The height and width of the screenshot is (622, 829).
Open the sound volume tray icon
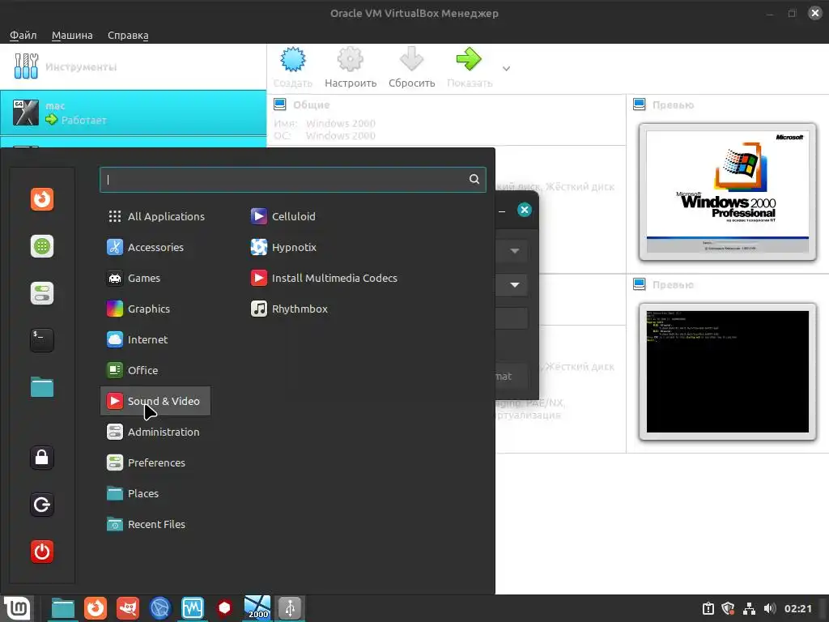tap(770, 609)
